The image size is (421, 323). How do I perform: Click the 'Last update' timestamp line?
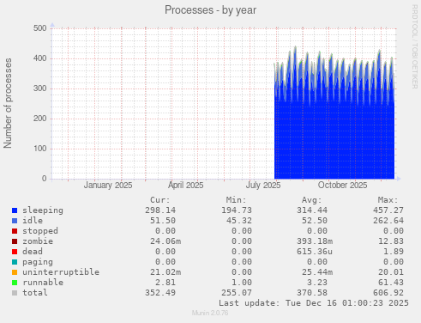[x=314, y=303]
